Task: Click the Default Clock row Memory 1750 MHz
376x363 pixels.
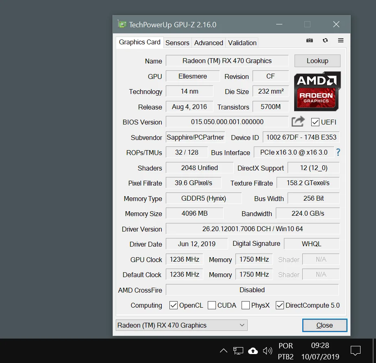Action: pos(254,274)
